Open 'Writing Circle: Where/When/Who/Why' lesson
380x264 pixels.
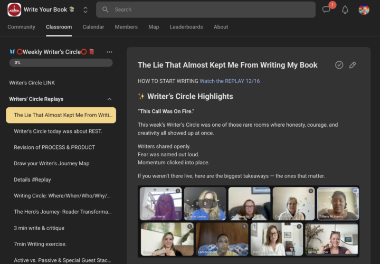(x=62, y=196)
